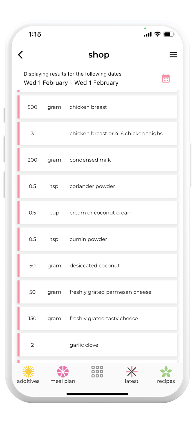Open the grid menu in bottom navigation

click(97, 372)
